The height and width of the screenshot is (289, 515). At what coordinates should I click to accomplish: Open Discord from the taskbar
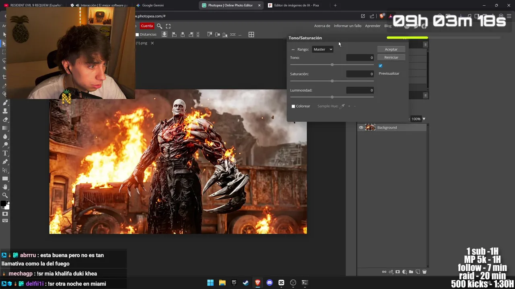tap(270, 283)
